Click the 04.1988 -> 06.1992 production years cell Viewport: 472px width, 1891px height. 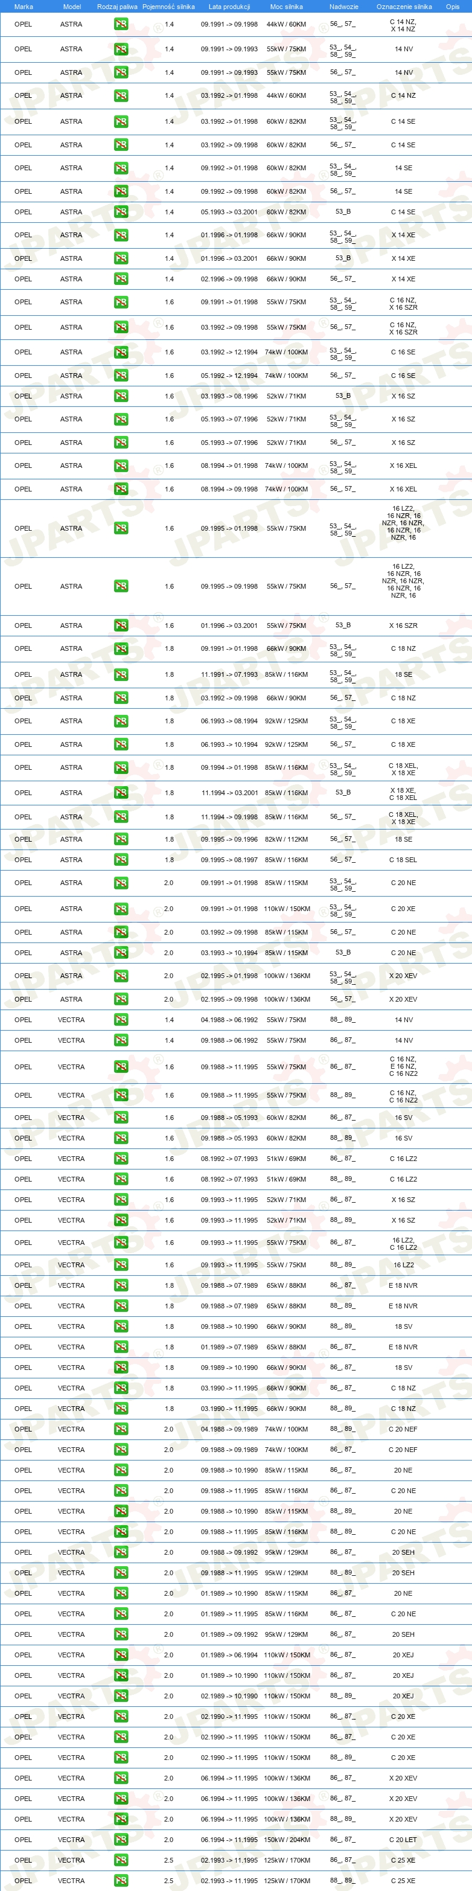click(x=229, y=1020)
